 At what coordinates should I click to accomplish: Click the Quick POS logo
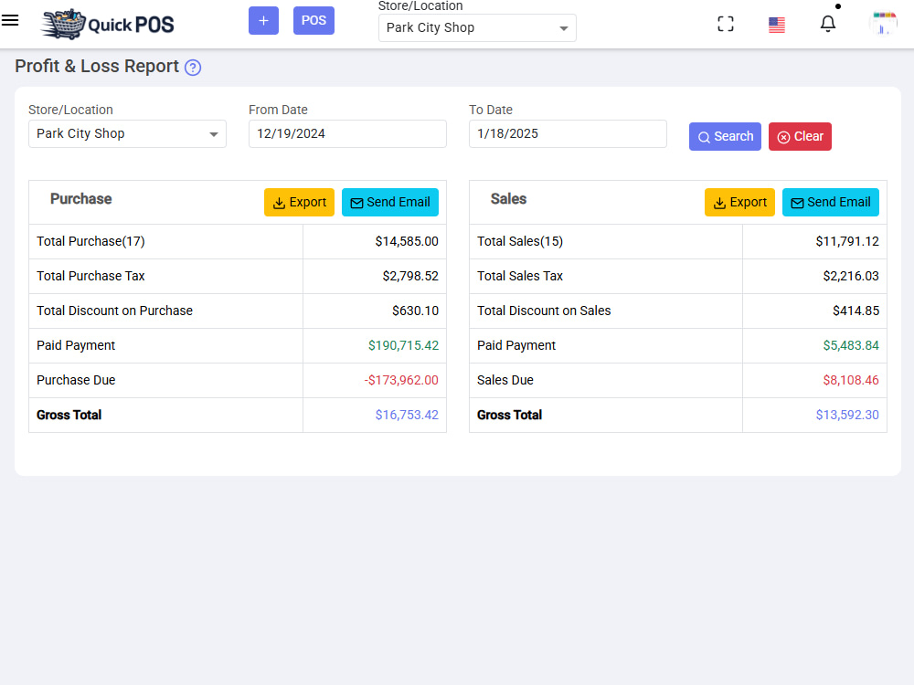108,24
